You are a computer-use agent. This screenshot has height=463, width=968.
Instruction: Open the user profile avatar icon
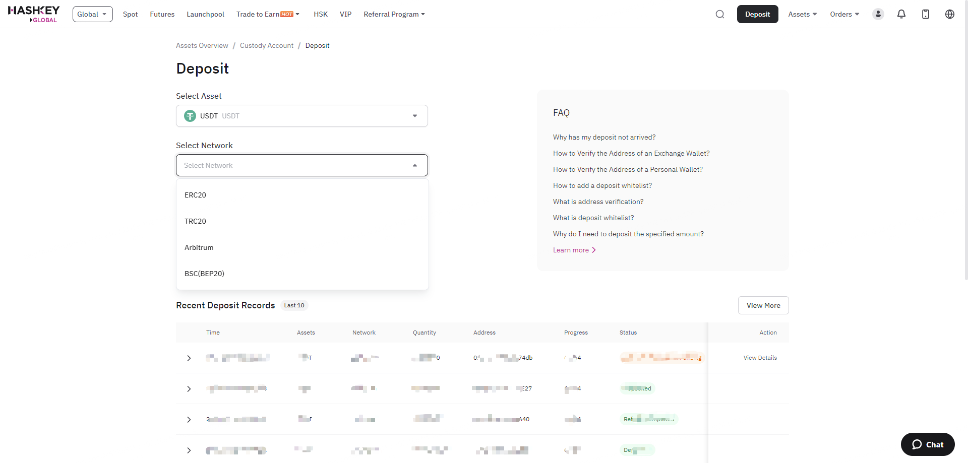point(878,14)
